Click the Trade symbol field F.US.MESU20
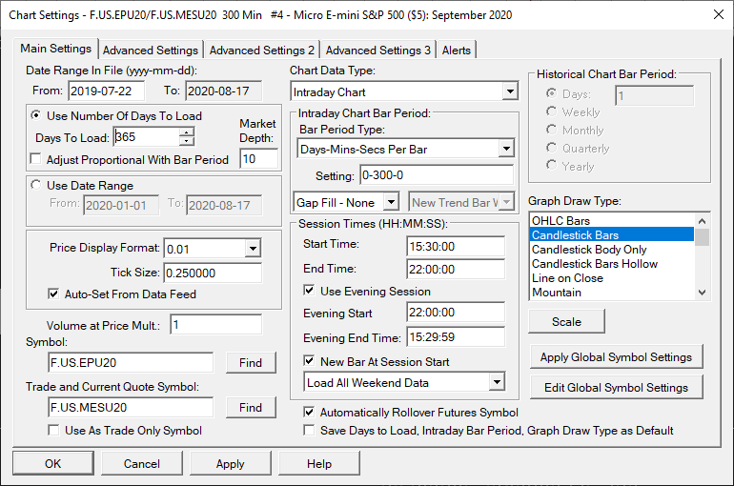Image resolution: width=734 pixels, height=486 pixels. pyautogui.click(x=131, y=408)
